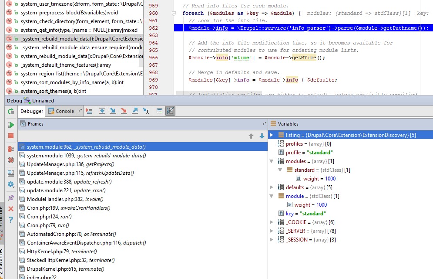Screen dimensions: 433x279
Task: Select frame UpdateManager.php:136 getProjects()
Action: (143, 164)
